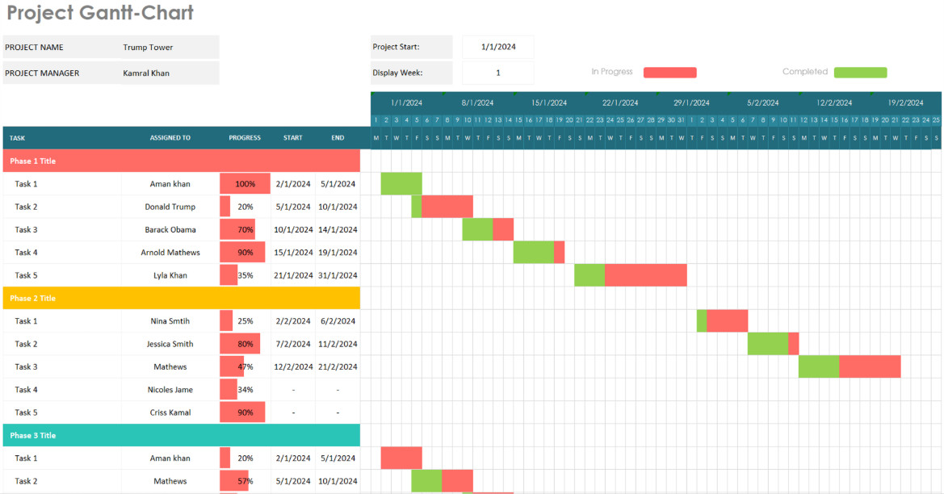Select the teal Phase 3 Title row
This screenshot has width=944, height=494.
pos(181,435)
